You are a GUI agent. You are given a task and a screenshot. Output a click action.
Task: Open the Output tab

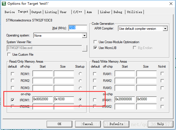coord(36,12)
